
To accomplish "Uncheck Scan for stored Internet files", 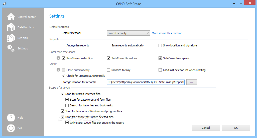I will tap(62, 94).
